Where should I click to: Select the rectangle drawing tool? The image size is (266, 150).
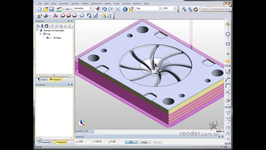228,44
